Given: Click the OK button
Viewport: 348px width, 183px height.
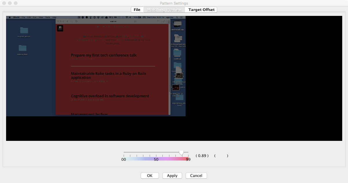Looking at the screenshot, I should click(x=149, y=175).
